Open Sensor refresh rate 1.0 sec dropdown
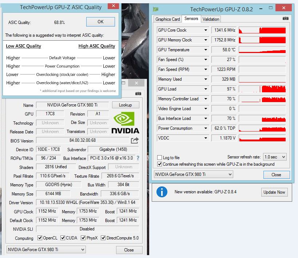Image resolution: width=298 pixels, height=258 pixels. coord(275,157)
